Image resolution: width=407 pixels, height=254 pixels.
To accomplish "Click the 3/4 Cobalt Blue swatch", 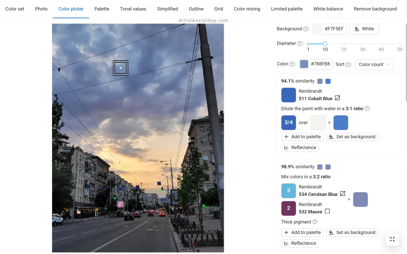I will (x=289, y=123).
